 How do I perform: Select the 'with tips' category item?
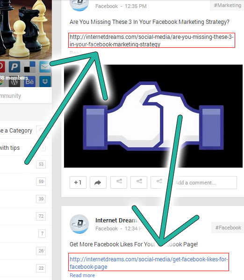click(x=23, y=147)
